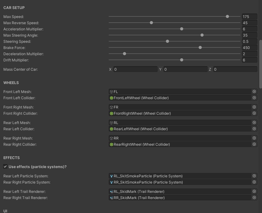Open object picker for Front Left Mesh
The height and width of the screenshot is (213, 262).
[254, 91]
